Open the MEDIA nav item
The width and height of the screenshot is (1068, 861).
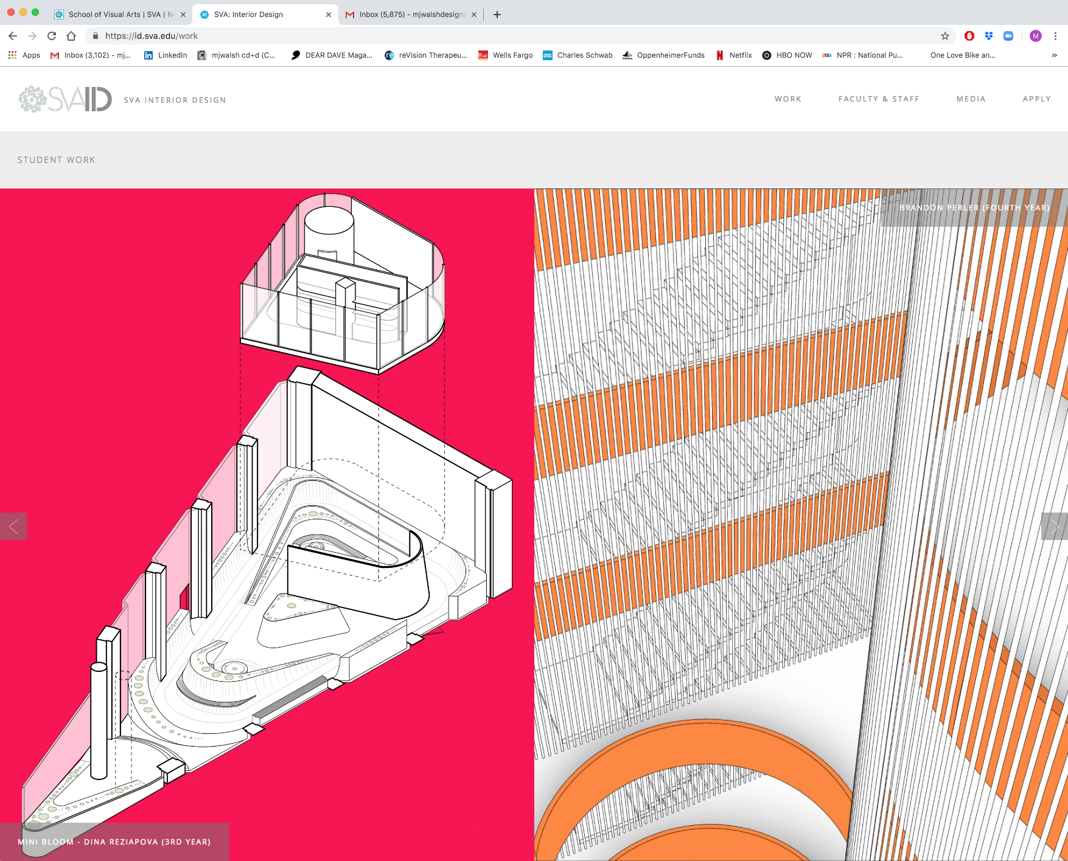[x=971, y=99]
